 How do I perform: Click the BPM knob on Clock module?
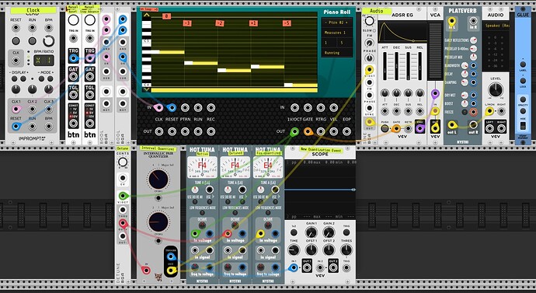point(48,41)
